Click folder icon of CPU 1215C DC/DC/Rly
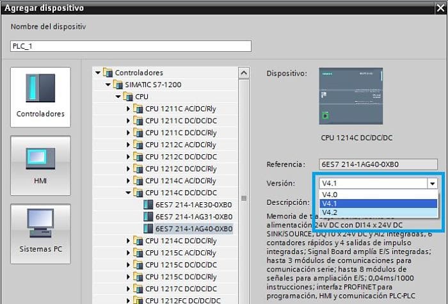The image size is (448, 304). (138, 276)
